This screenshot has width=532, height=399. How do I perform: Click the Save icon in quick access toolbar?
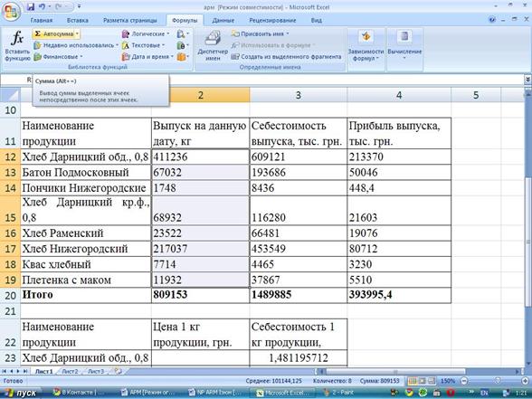coord(31,7)
